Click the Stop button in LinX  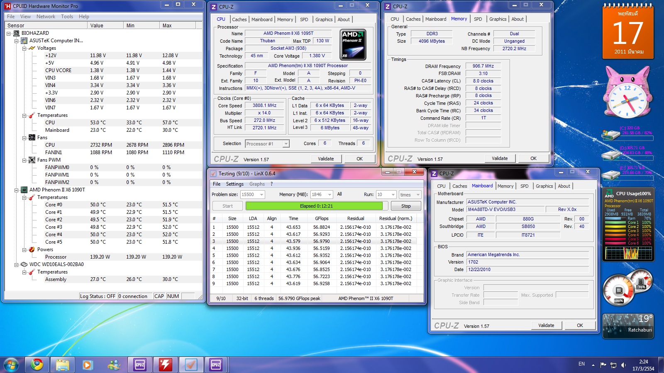[406, 206]
